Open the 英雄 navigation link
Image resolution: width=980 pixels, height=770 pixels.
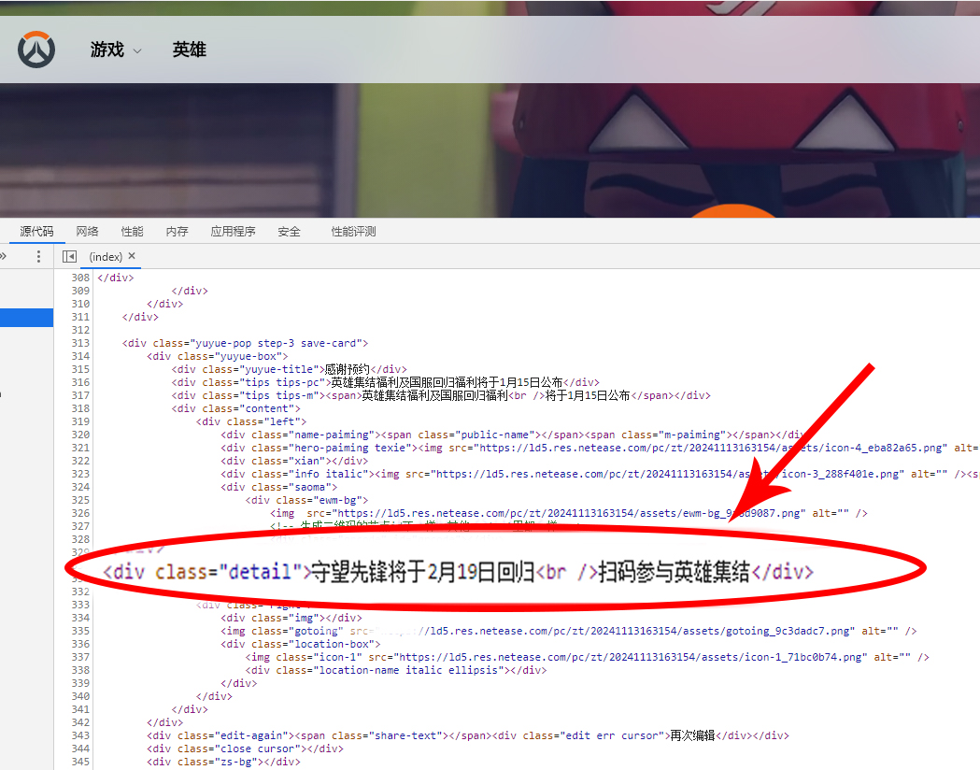[x=190, y=50]
